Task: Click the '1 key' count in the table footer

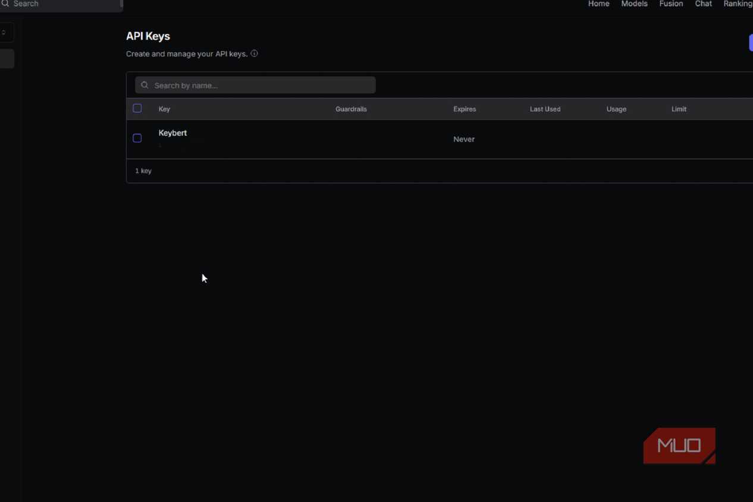Action: click(143, 171)
